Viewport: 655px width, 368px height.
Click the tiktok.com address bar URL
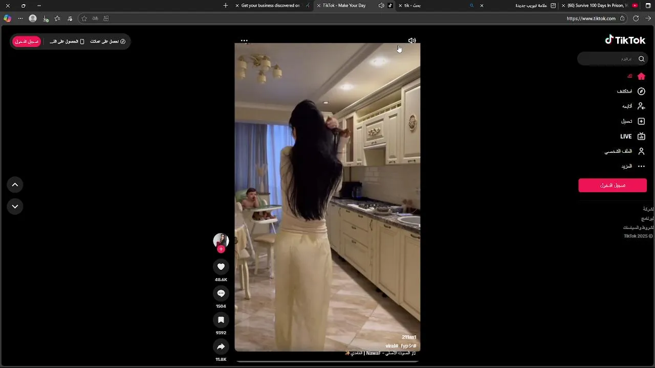(591, 18)
